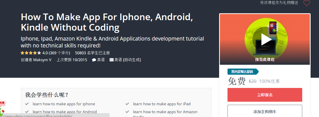Open the 将该课程作为礼物赠送 gift link
The image size is (319, 117).
(x=279, y=3)
